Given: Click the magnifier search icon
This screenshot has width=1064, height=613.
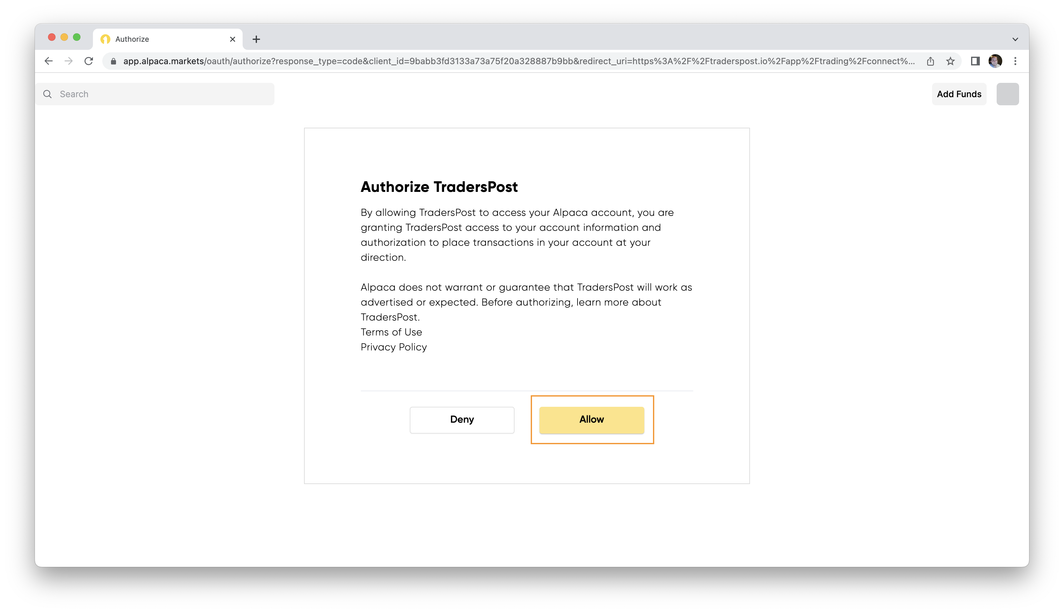Looking at the screenshot, I should click(48, 94).
